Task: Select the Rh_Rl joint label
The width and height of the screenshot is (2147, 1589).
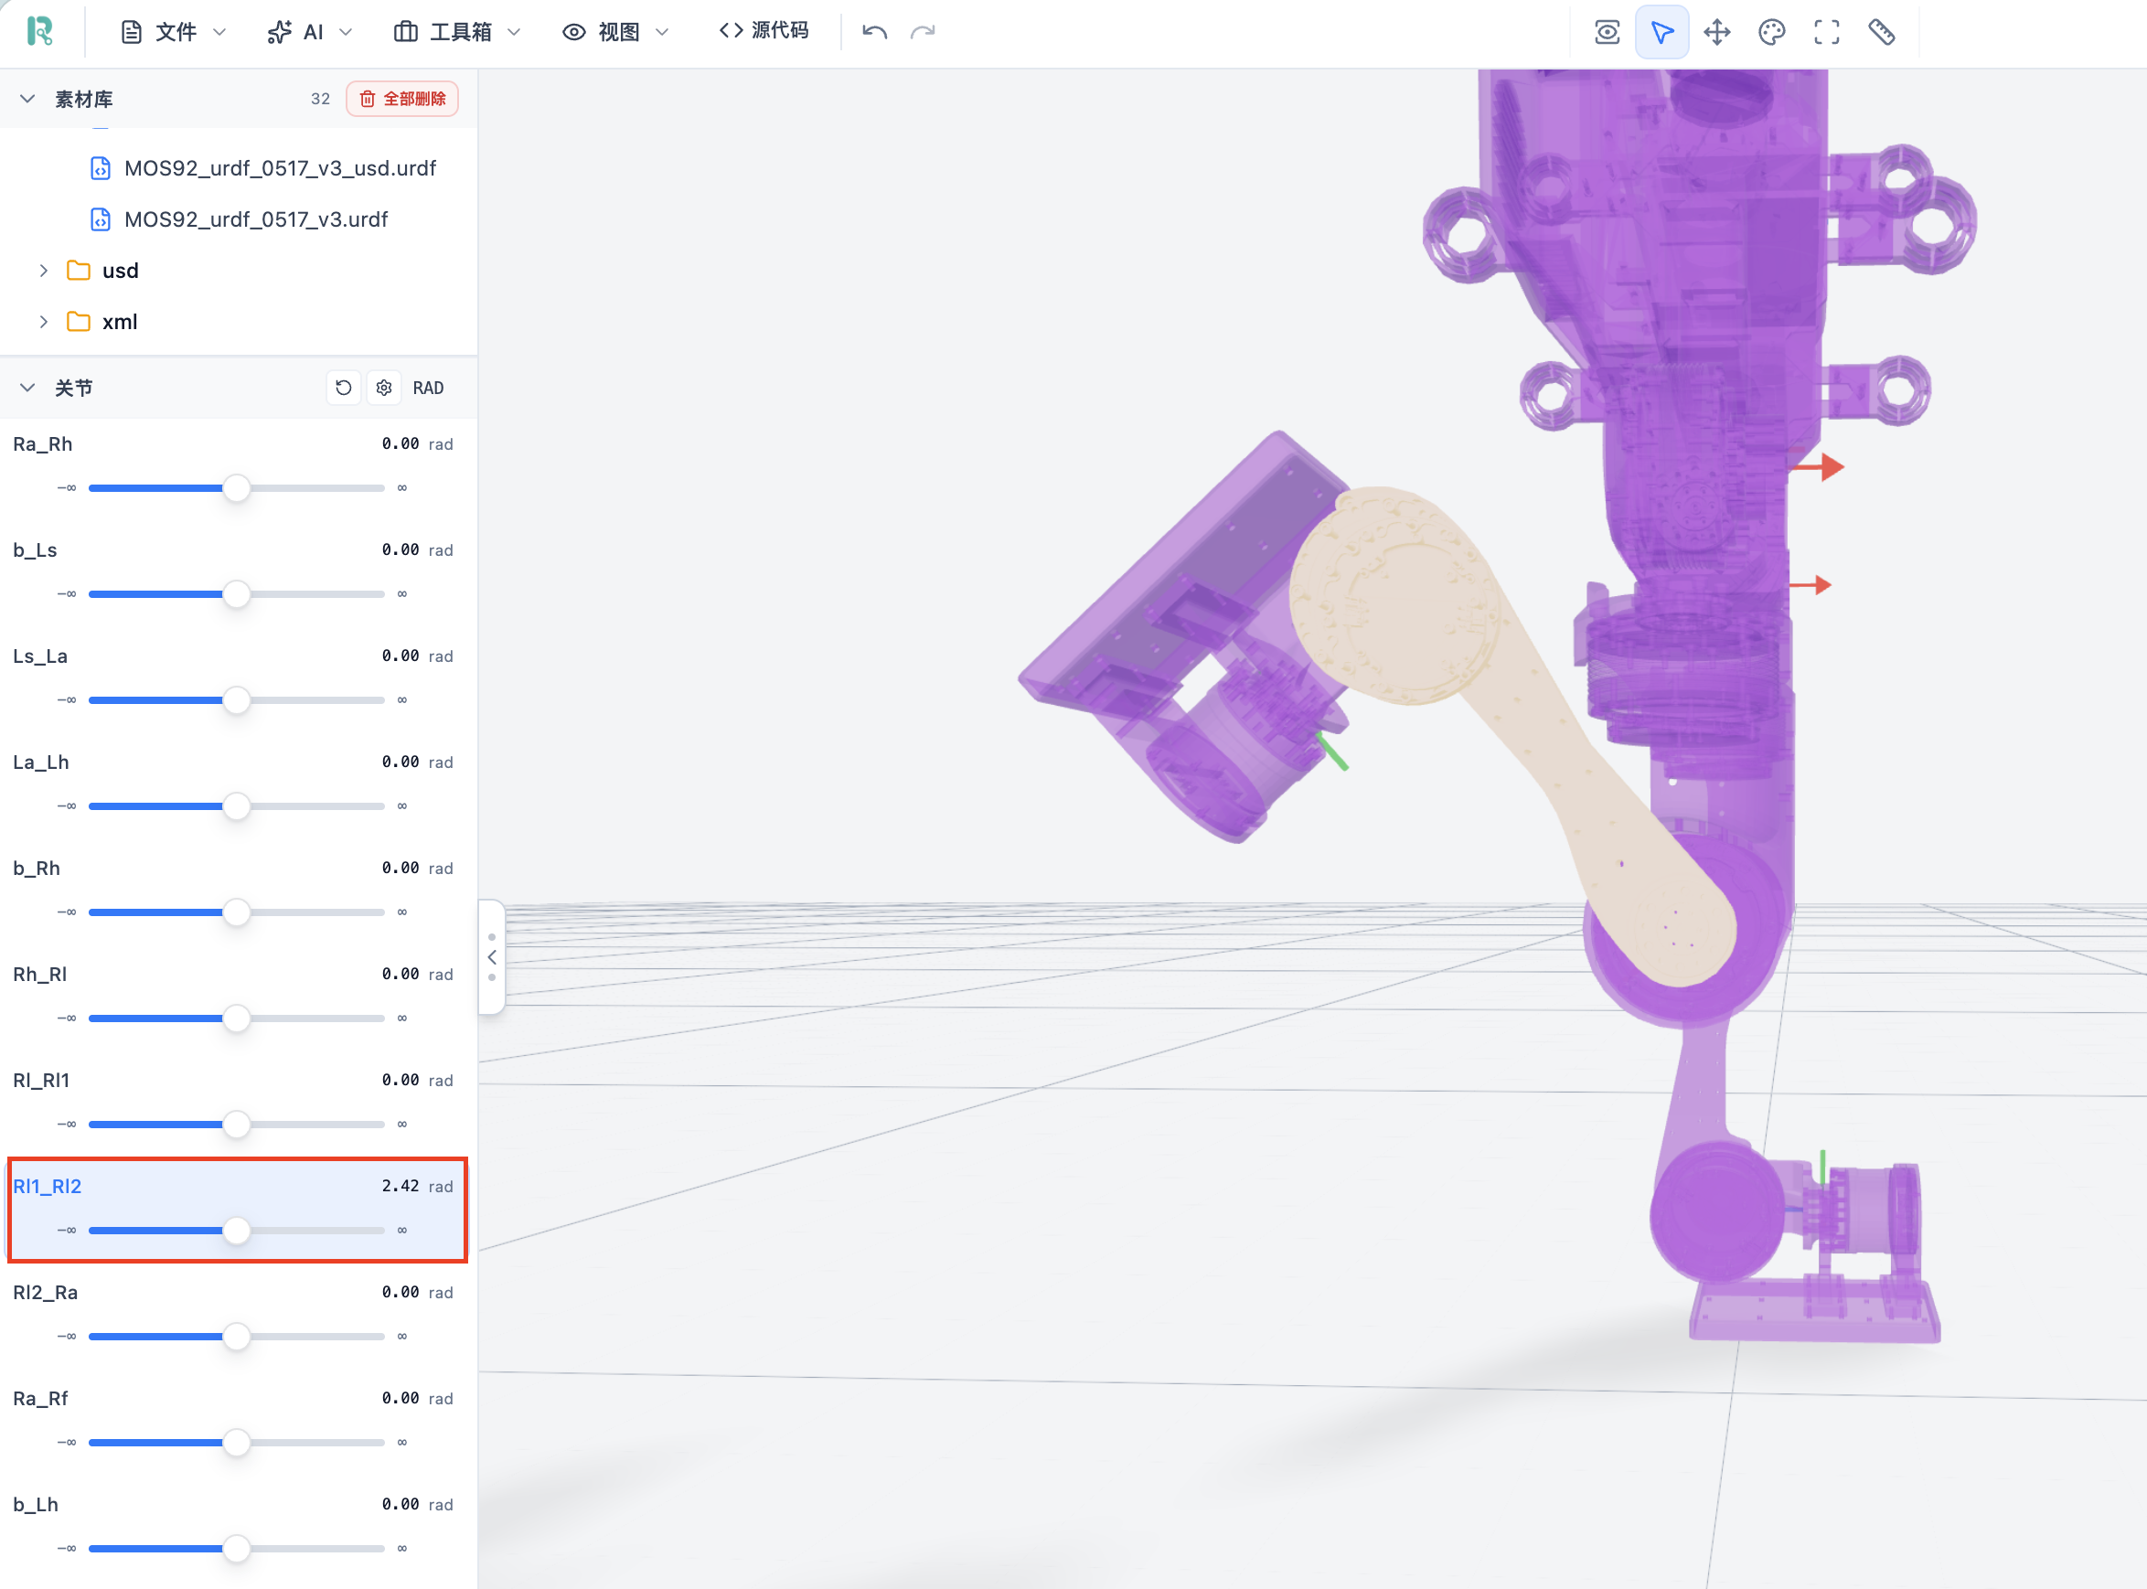Action: click(40, 975)
